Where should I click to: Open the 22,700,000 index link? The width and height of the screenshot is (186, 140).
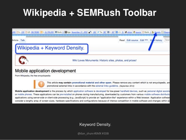pos(49,32)
